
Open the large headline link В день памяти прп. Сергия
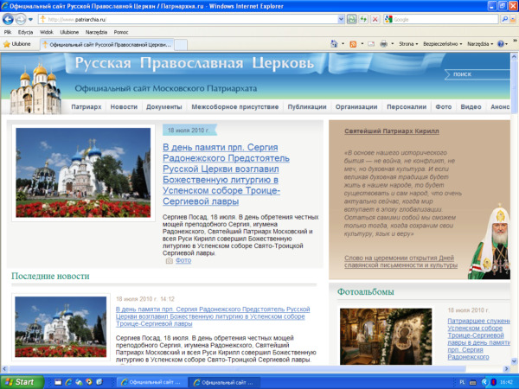226,175
